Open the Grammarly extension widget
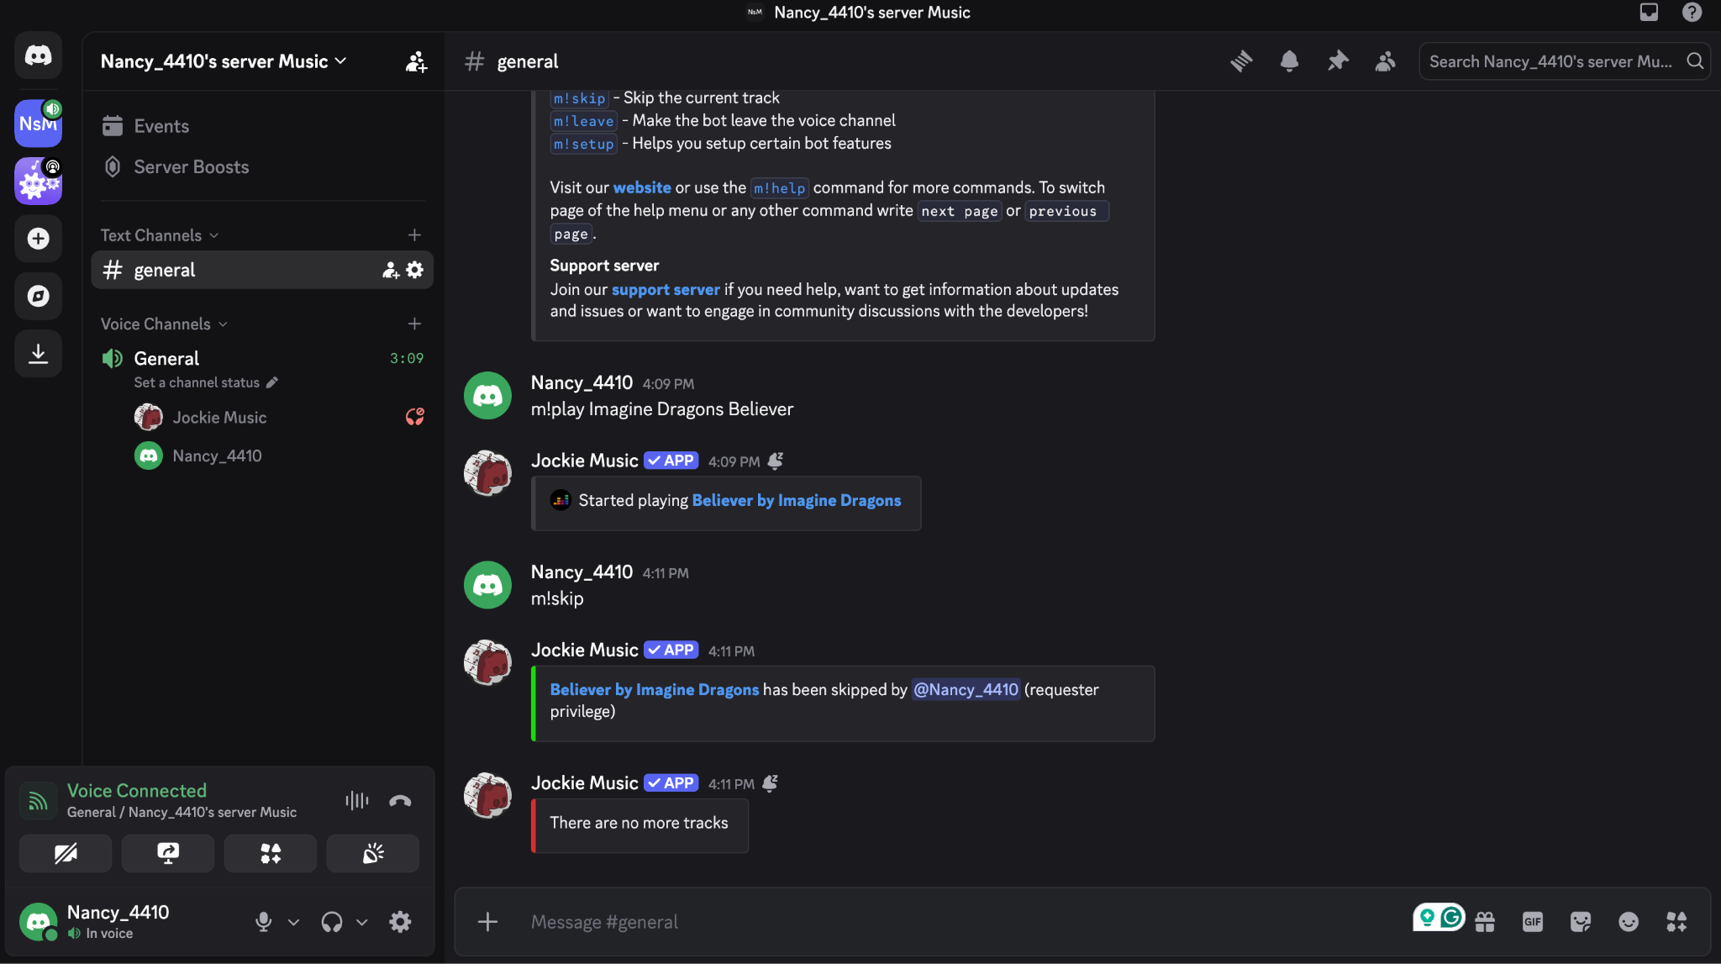 click(1439, 917)
